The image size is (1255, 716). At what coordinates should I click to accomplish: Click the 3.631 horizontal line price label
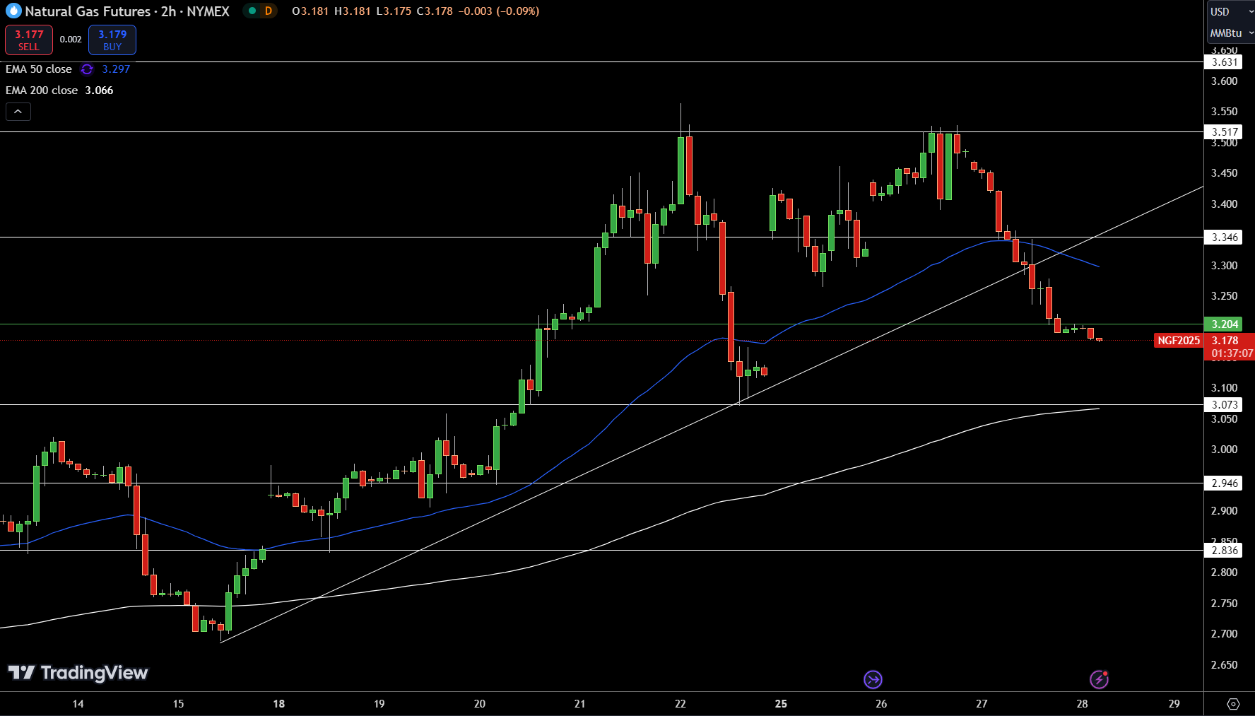coord(1225,62)
